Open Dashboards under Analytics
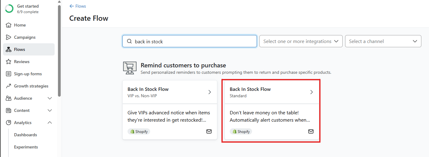Viewport: 429px width, 157px height. click(x=25, y=135)
